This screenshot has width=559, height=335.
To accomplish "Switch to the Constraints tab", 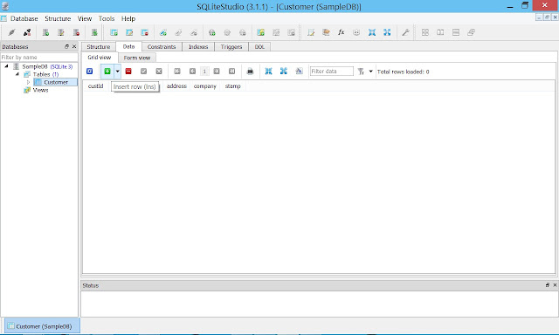I will coord(162,46).
